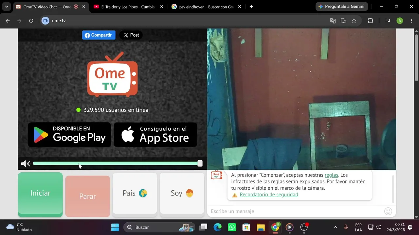
Task: Adjust the OmeTV volume slider handle
Action: [x=200, y=164]
